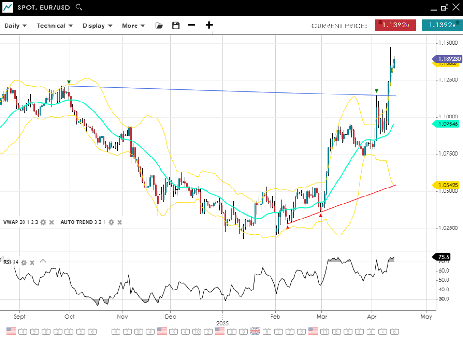The height and width of the screenshot is (337, 463).
Task: Remove the VWAP indicator
Action: (52, 222)
